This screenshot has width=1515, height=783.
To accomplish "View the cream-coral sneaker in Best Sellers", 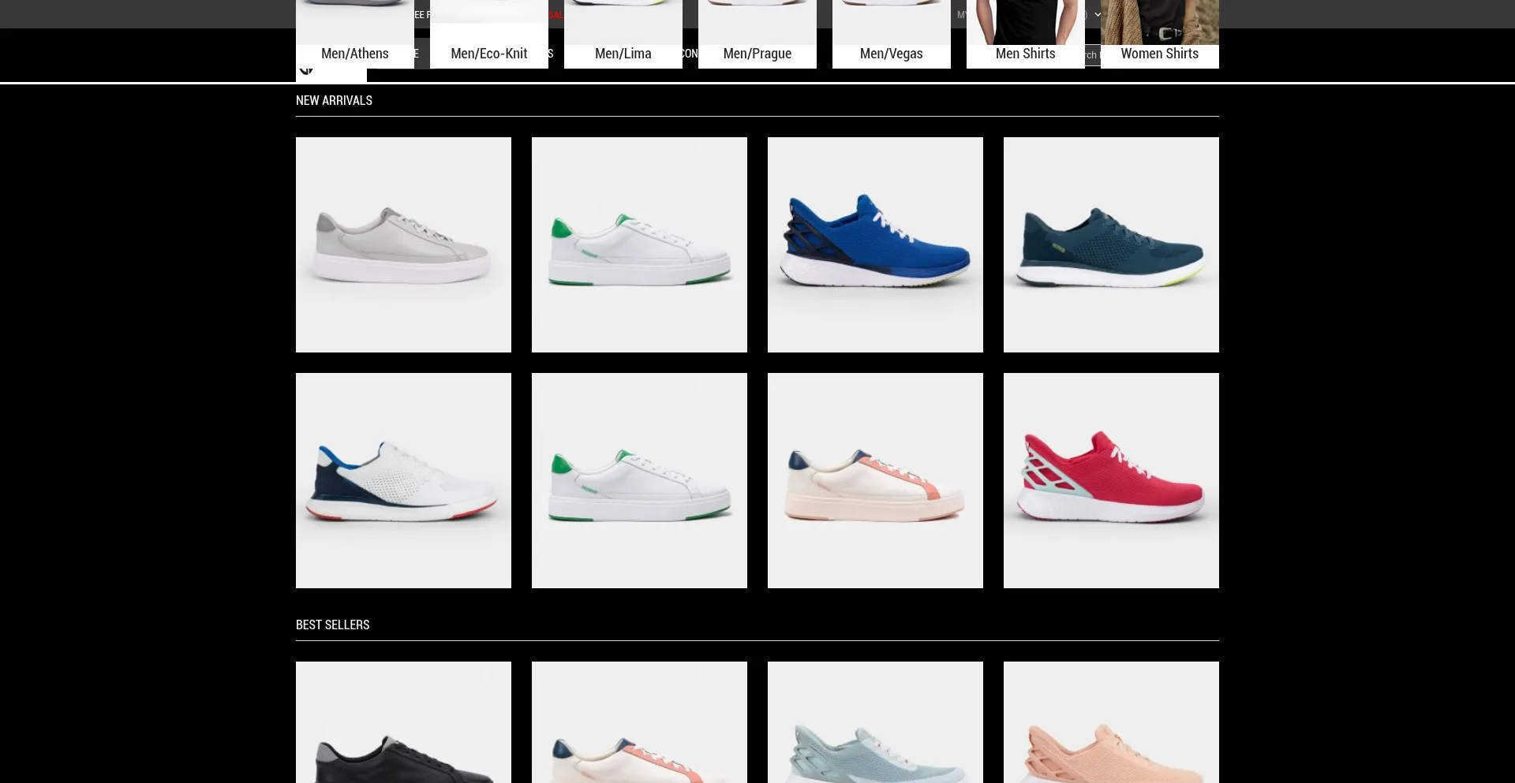I will pos(639,722).
